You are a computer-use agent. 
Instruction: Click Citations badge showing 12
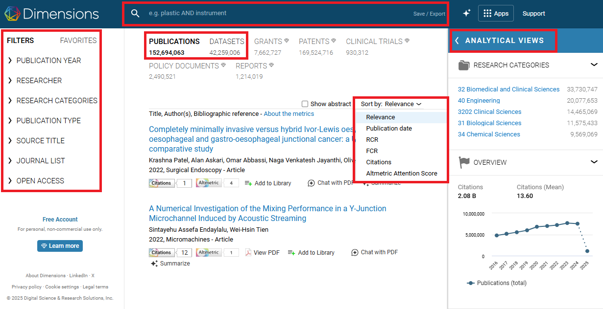click(x=170, y=252)
